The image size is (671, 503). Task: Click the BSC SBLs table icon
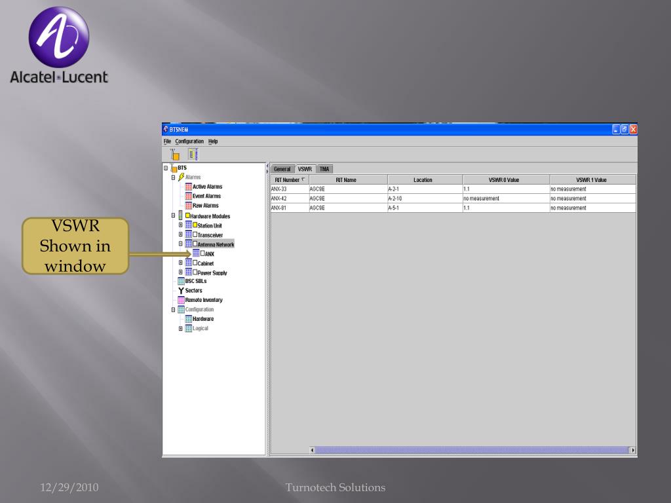point(181,281)
